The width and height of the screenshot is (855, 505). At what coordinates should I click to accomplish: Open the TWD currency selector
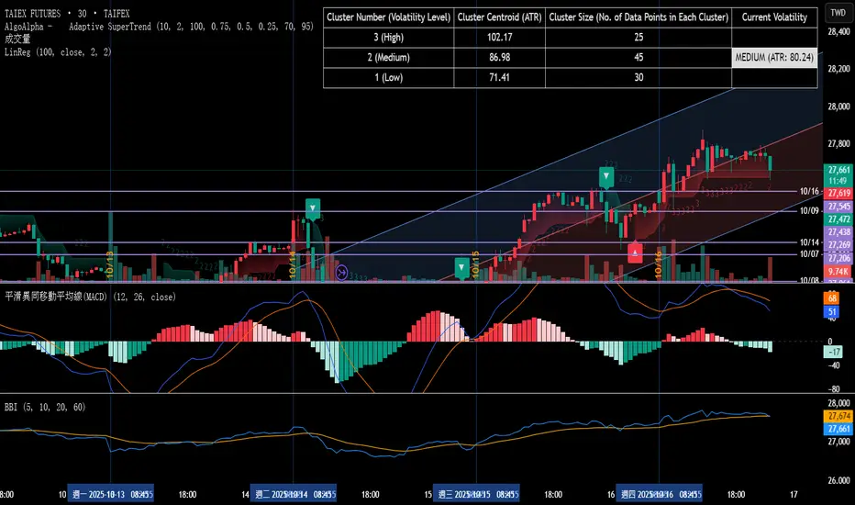(836, 13)
